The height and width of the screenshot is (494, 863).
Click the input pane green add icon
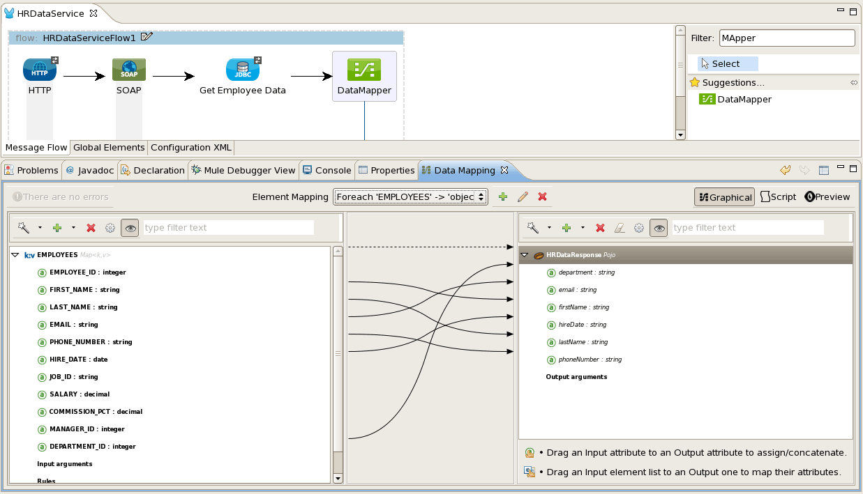pyautogui.click(x=57, y=228)
